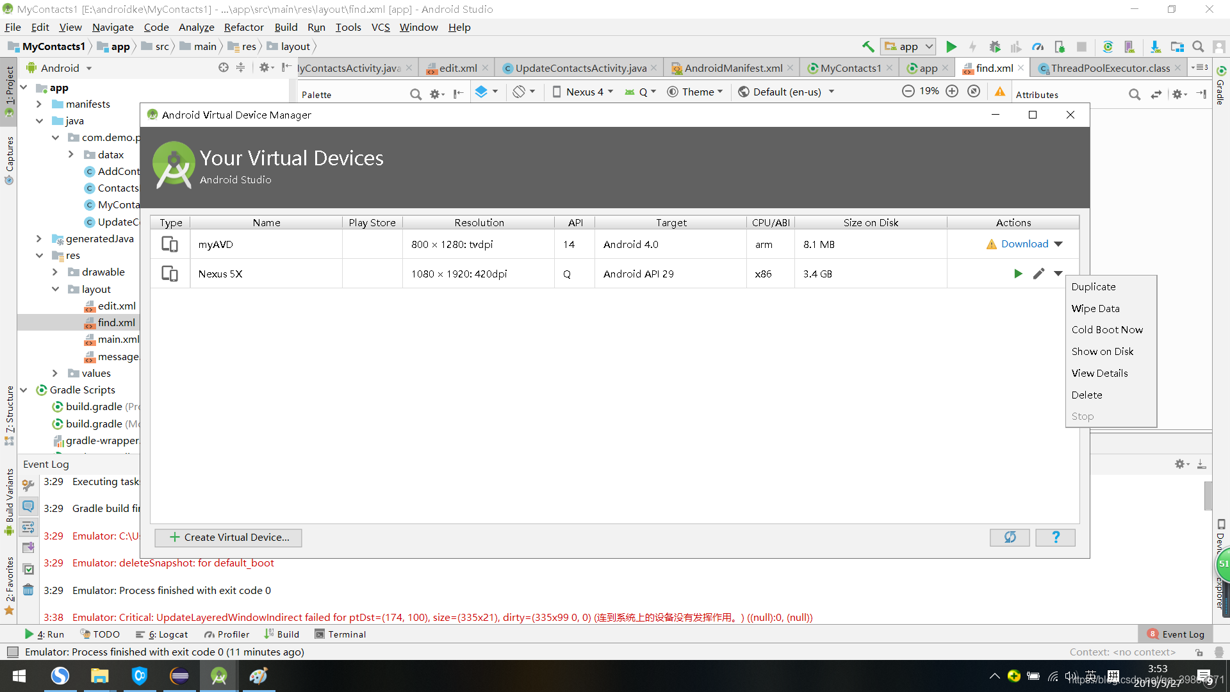Click Event Log button in status bar
Image resolution: width=1230 pixels, height=692 pixels.
pos(1176,634)
